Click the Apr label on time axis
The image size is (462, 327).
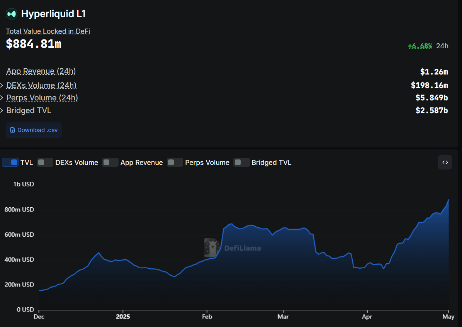(367, 317)
